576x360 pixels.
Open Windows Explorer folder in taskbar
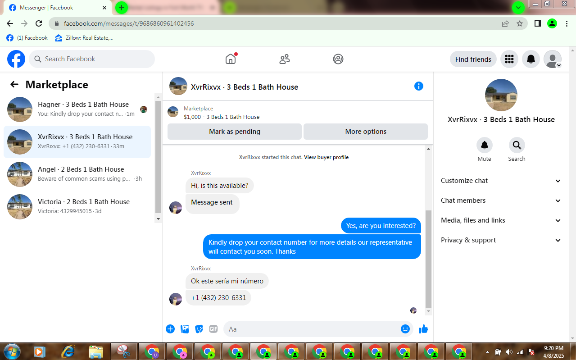pyautogui.click(x=96, y=351)
